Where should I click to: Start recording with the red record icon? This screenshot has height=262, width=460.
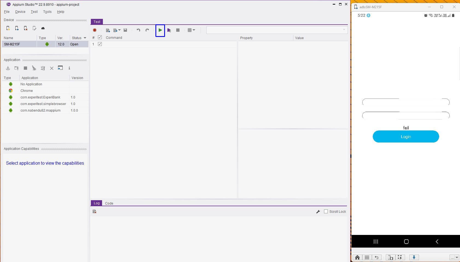click(95, 30)
